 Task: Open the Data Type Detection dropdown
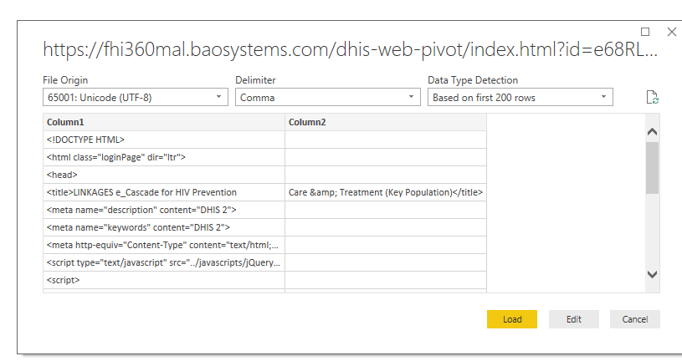coord(520,98)
